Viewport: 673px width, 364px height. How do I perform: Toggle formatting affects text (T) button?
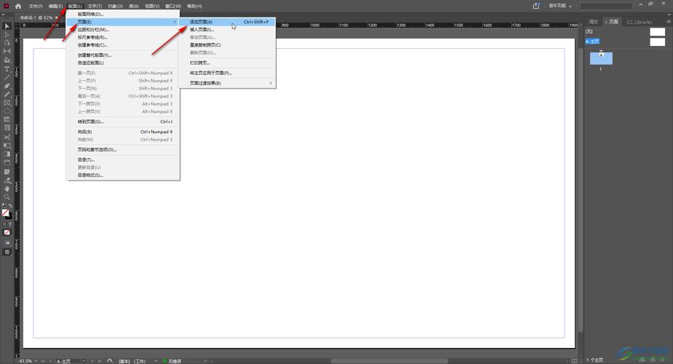(x=10, y=224)
